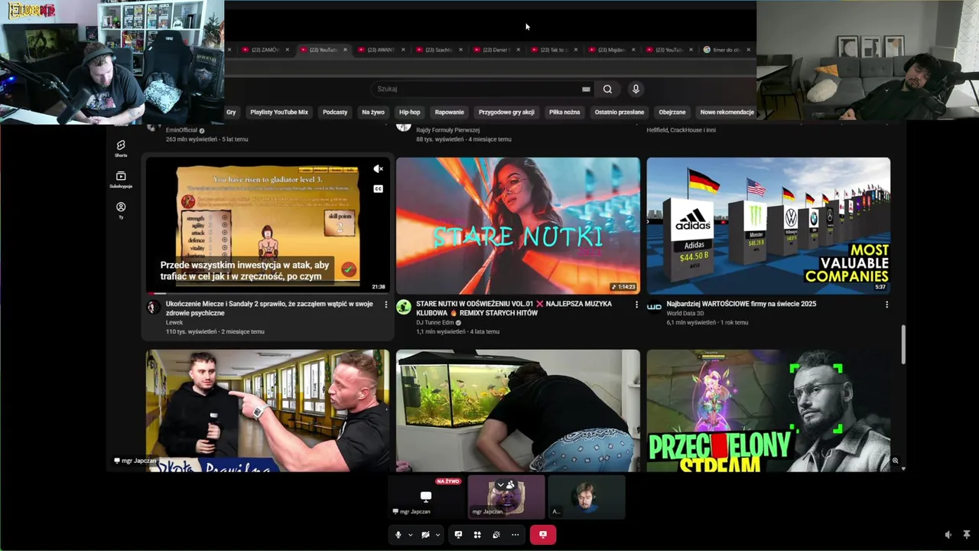Select the Nowe rekomendacje chip

point(727,112)
